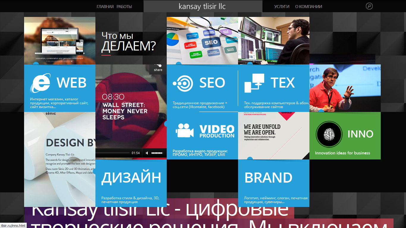Screen dimensions: 406x228
Task: Open the УСЛУГИ menu item
Action: pyautogui.click(x=282, y=7)
